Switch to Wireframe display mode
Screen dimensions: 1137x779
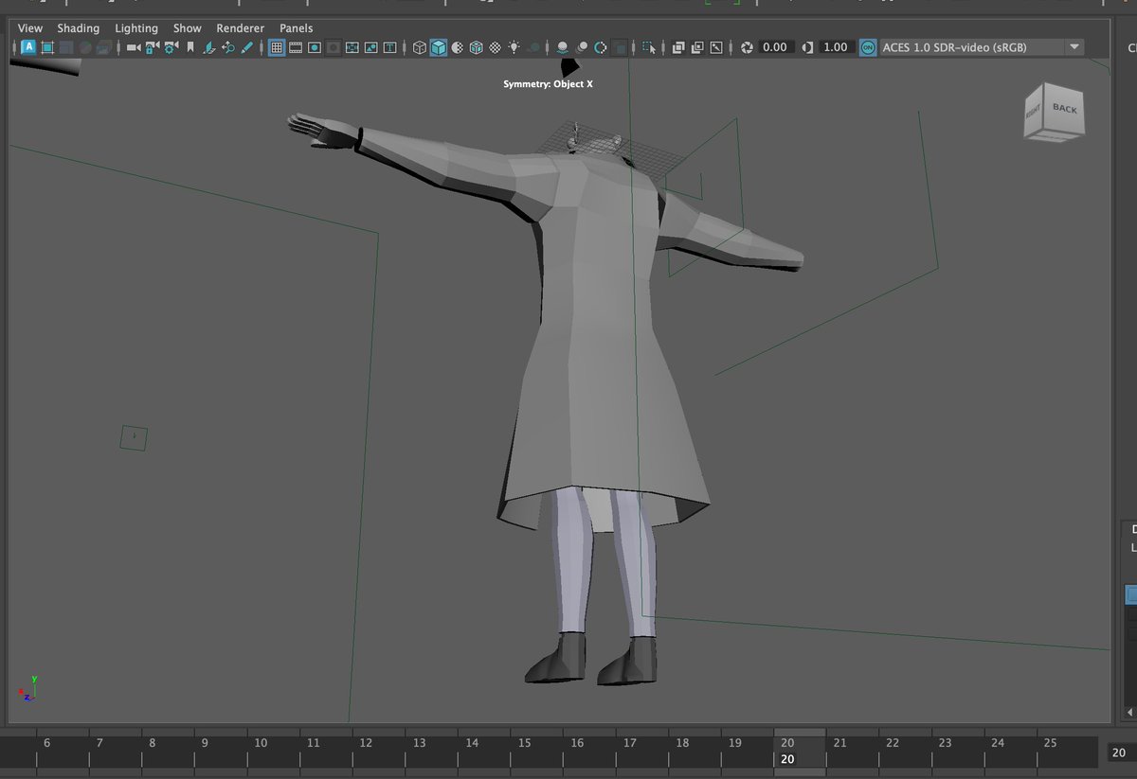pyautogui.click(x=420, y=46)
